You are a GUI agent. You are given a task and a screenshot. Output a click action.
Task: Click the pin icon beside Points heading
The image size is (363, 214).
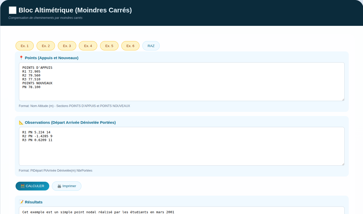pos(21,58)
